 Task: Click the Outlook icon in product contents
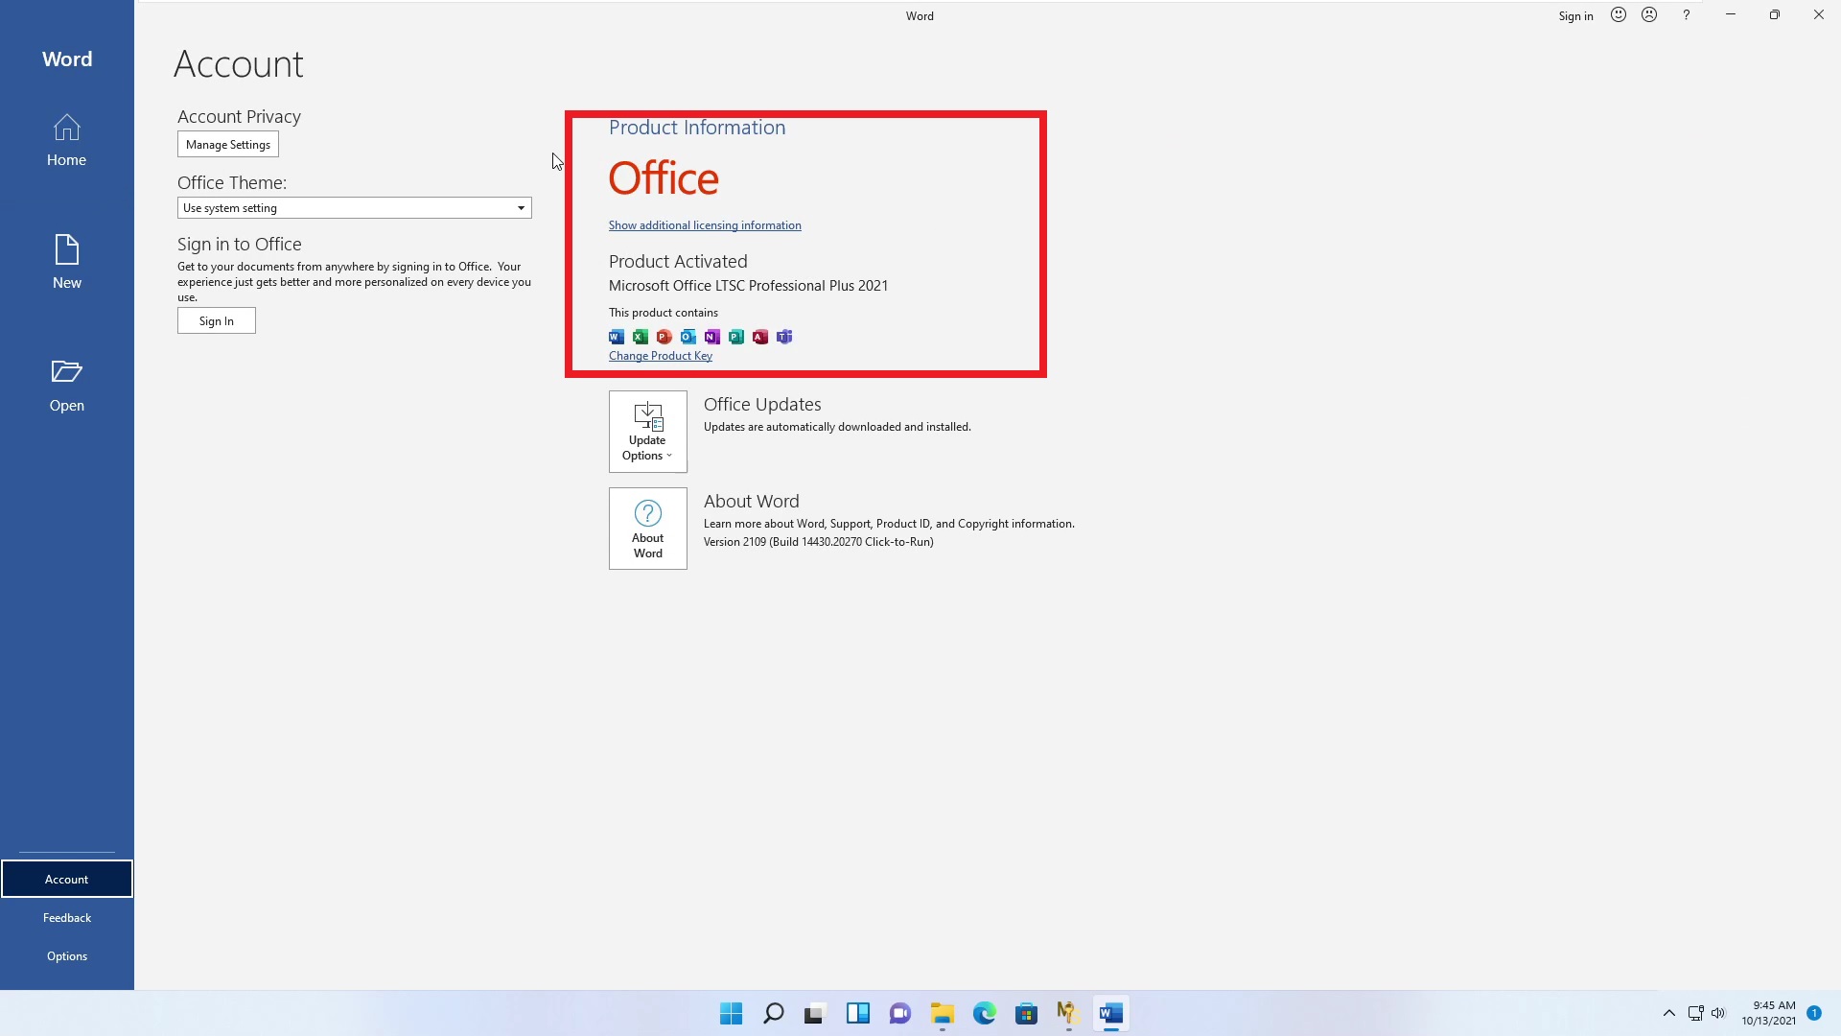[688, 337]
